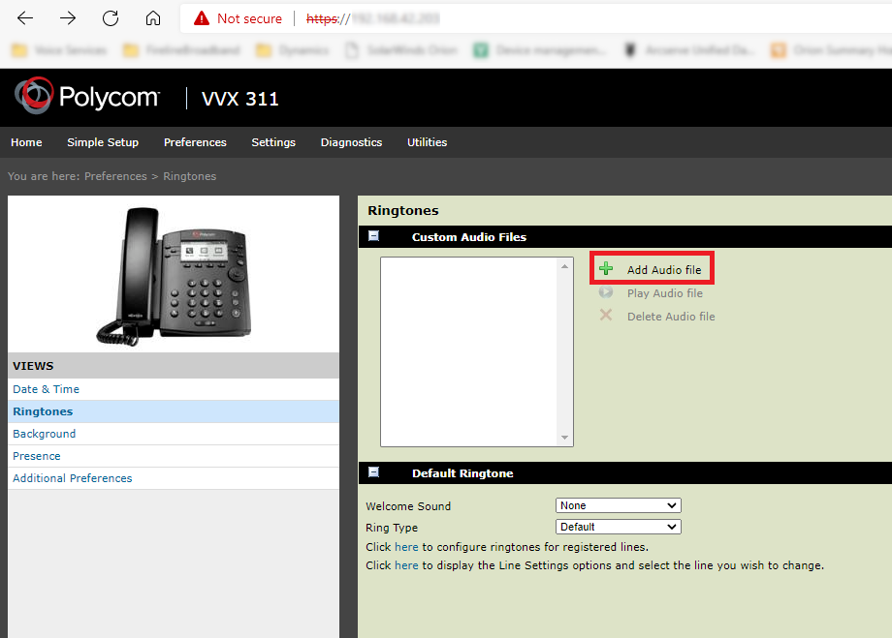
Task: Click the VVX 311 model title
Action: [240, 99]
